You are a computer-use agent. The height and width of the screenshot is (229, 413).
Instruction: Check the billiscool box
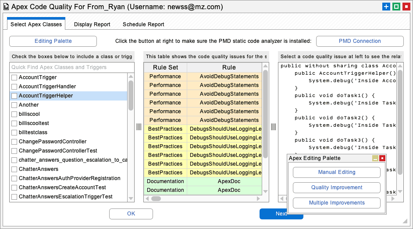pos(14,114)
